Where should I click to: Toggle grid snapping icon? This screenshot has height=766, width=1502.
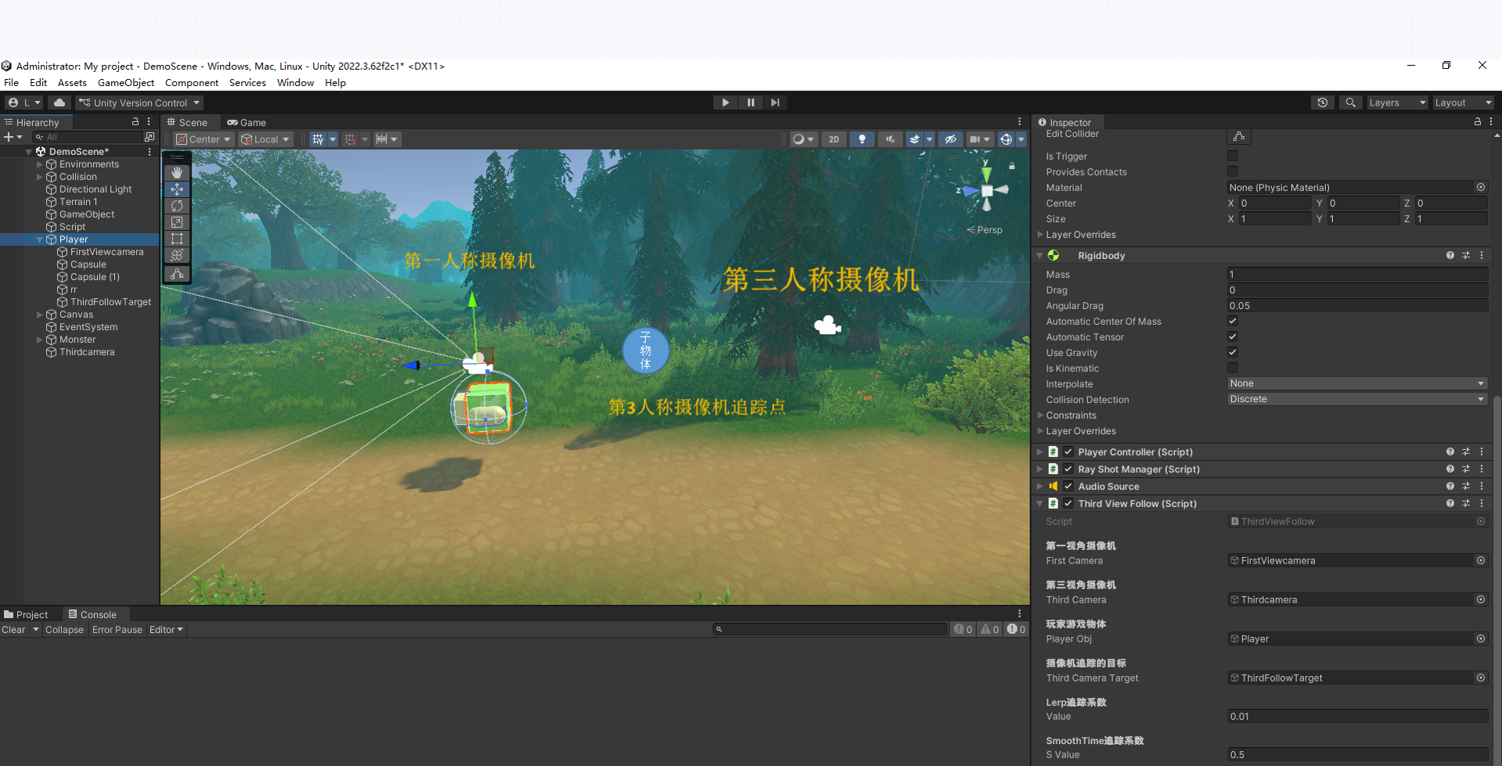pos(318,139)
